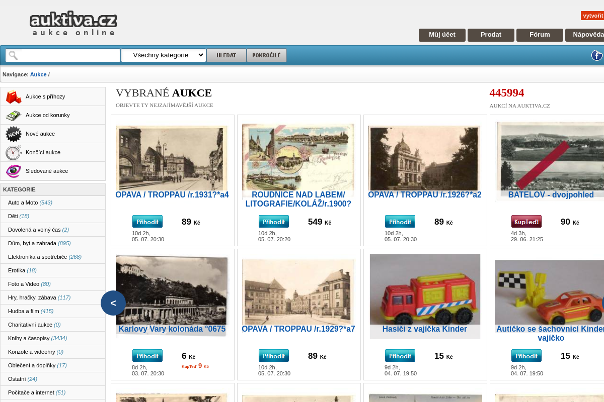The width and height of the screenshot is (604, 402).
Task: Click Přihodit for the Karlovy Vary auction
Action: click(x=147, y=356)
